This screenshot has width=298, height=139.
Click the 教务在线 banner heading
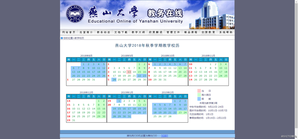tap(165, 13)
